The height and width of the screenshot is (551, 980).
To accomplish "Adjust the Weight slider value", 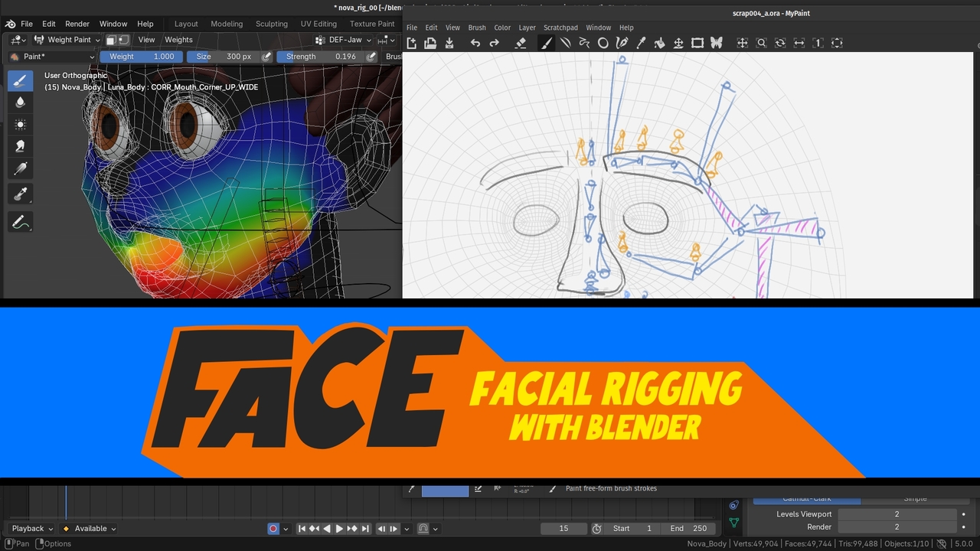I will [x=142, y=57].
